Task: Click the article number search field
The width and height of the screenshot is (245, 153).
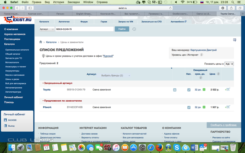Action: tap(85, 29)
